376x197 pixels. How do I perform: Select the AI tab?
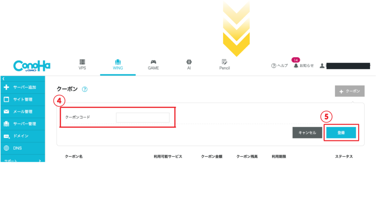click(x=189, y=65)
